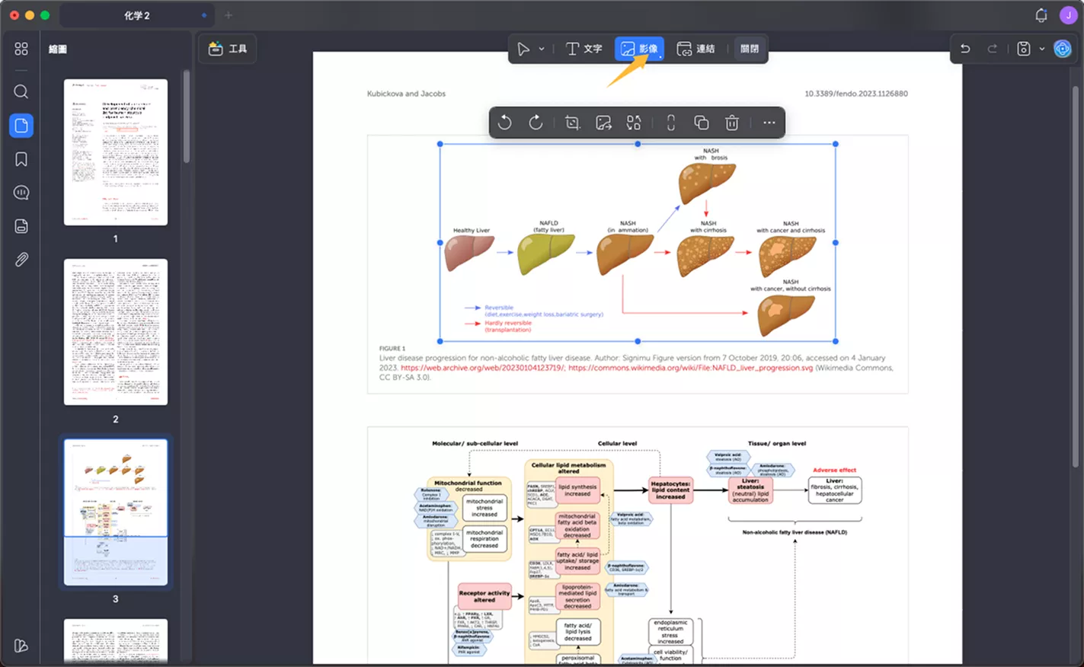Image resolution: width=1084 pixels, height=667 pixels.
Task: Click the vertical brackets icon in image toolbar
Action: (671, 123)
